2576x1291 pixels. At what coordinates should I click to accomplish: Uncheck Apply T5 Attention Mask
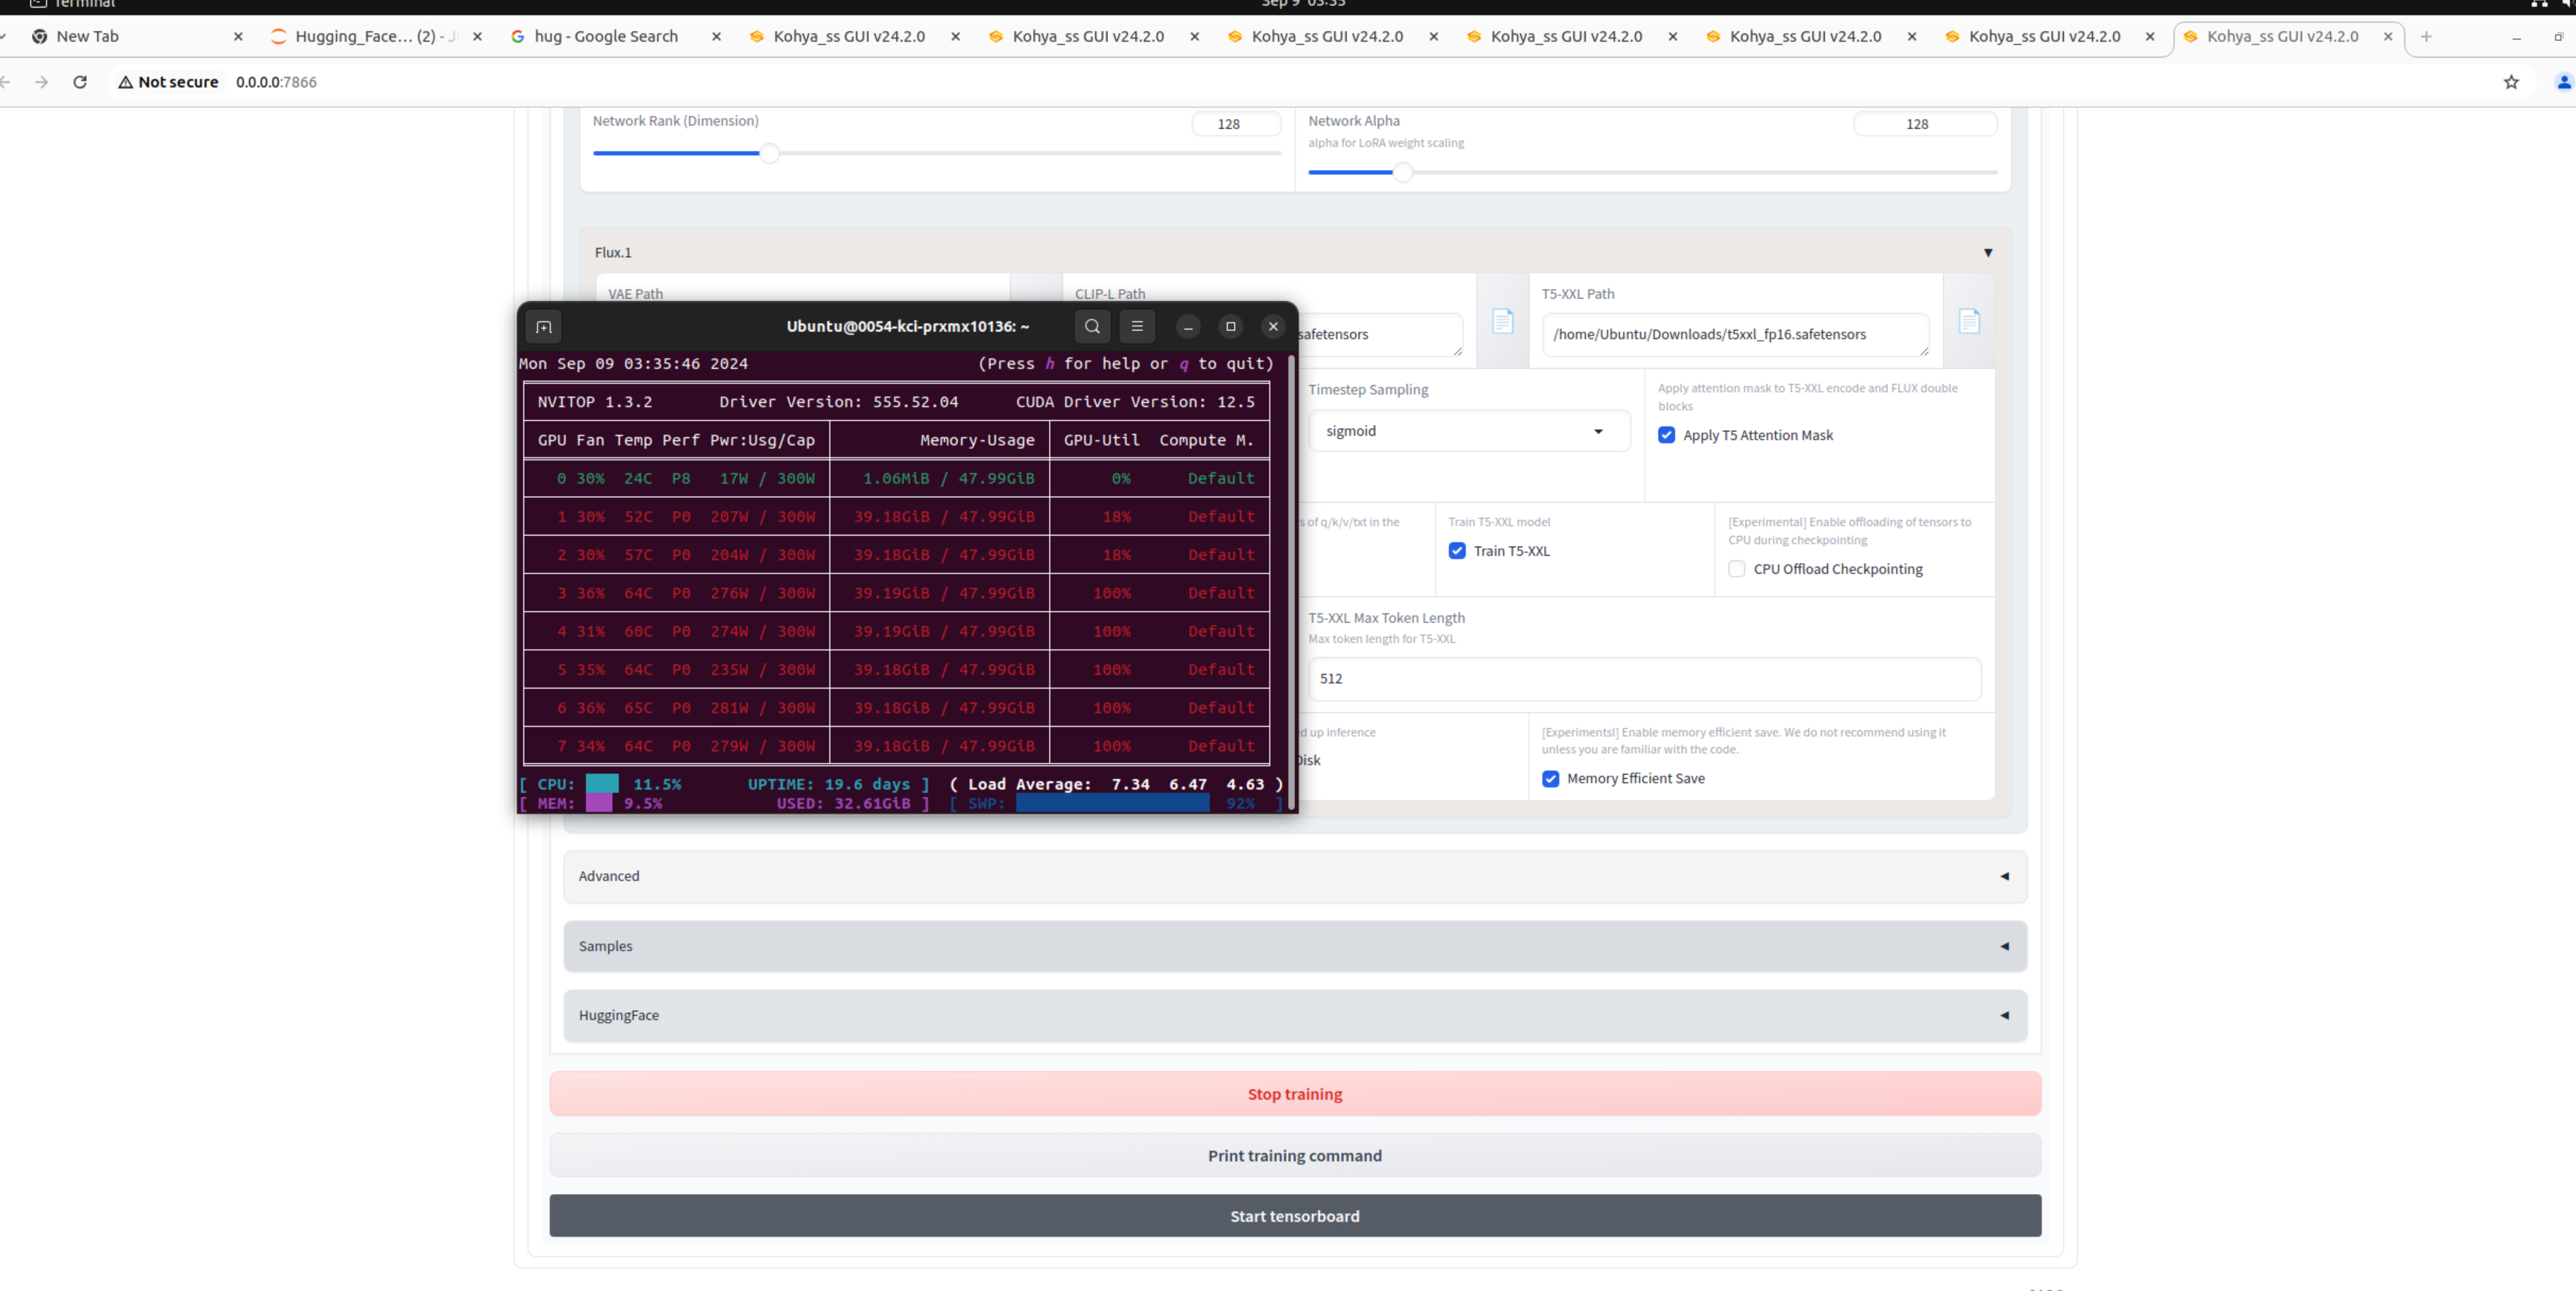[x=1666, y=436]
